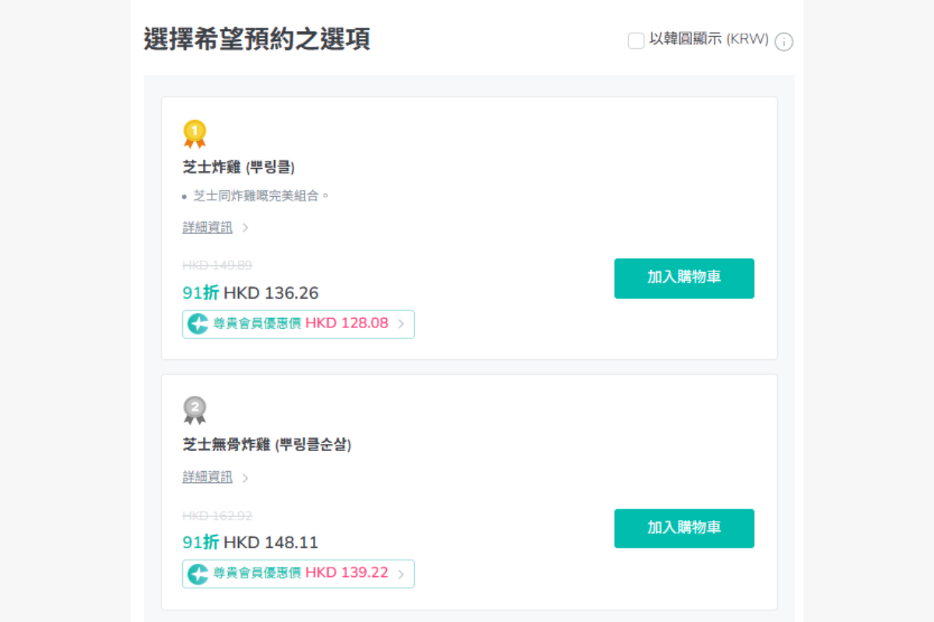Open 詳細資訊 link under 芝士炸雞

207,228
